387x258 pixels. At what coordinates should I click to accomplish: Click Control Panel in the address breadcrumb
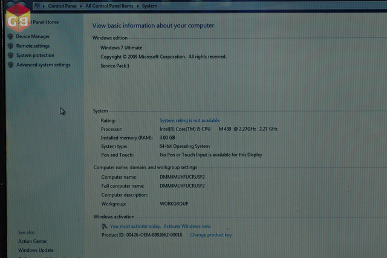coord(62,6)
